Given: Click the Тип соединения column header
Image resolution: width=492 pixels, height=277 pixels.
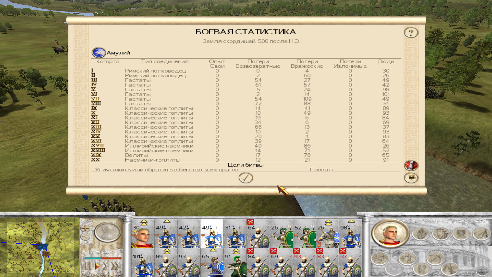Looking at the screenshot, I should pos(165,62).
